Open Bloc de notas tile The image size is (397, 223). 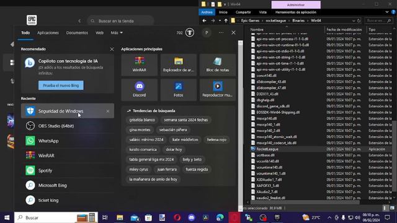218,64
